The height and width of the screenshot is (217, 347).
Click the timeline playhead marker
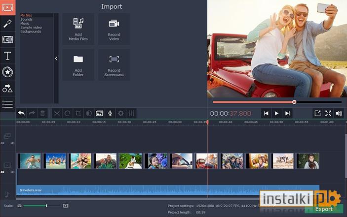pos(207,122)
